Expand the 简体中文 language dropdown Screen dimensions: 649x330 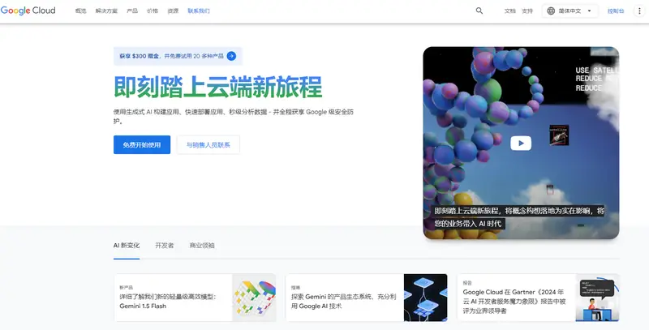tap(570, 11)
